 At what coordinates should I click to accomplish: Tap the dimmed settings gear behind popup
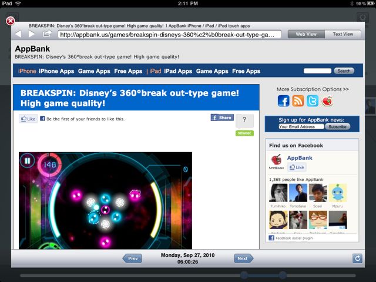(362, 18)
